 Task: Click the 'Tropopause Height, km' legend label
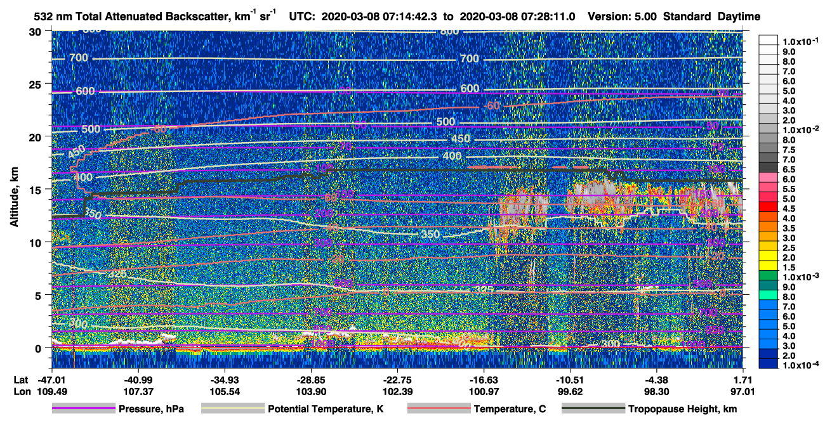click(x=683, y=410)
